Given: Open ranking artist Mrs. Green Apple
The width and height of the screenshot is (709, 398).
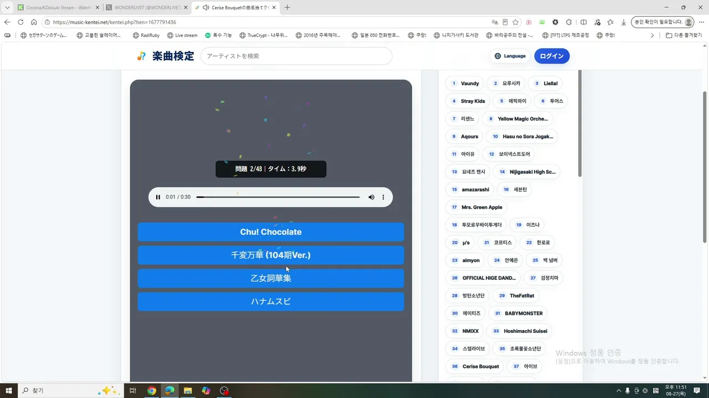Looking at the screenshot, I should [x=476, y=207].
